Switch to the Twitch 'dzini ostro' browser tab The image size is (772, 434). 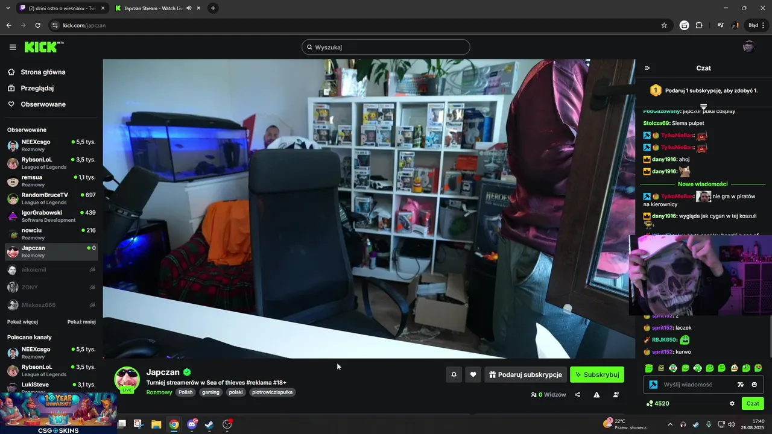tap(62, 8)
